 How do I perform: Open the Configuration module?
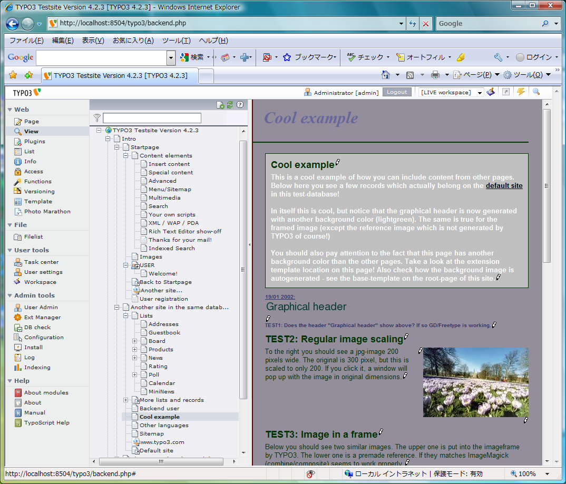point(38,338)
